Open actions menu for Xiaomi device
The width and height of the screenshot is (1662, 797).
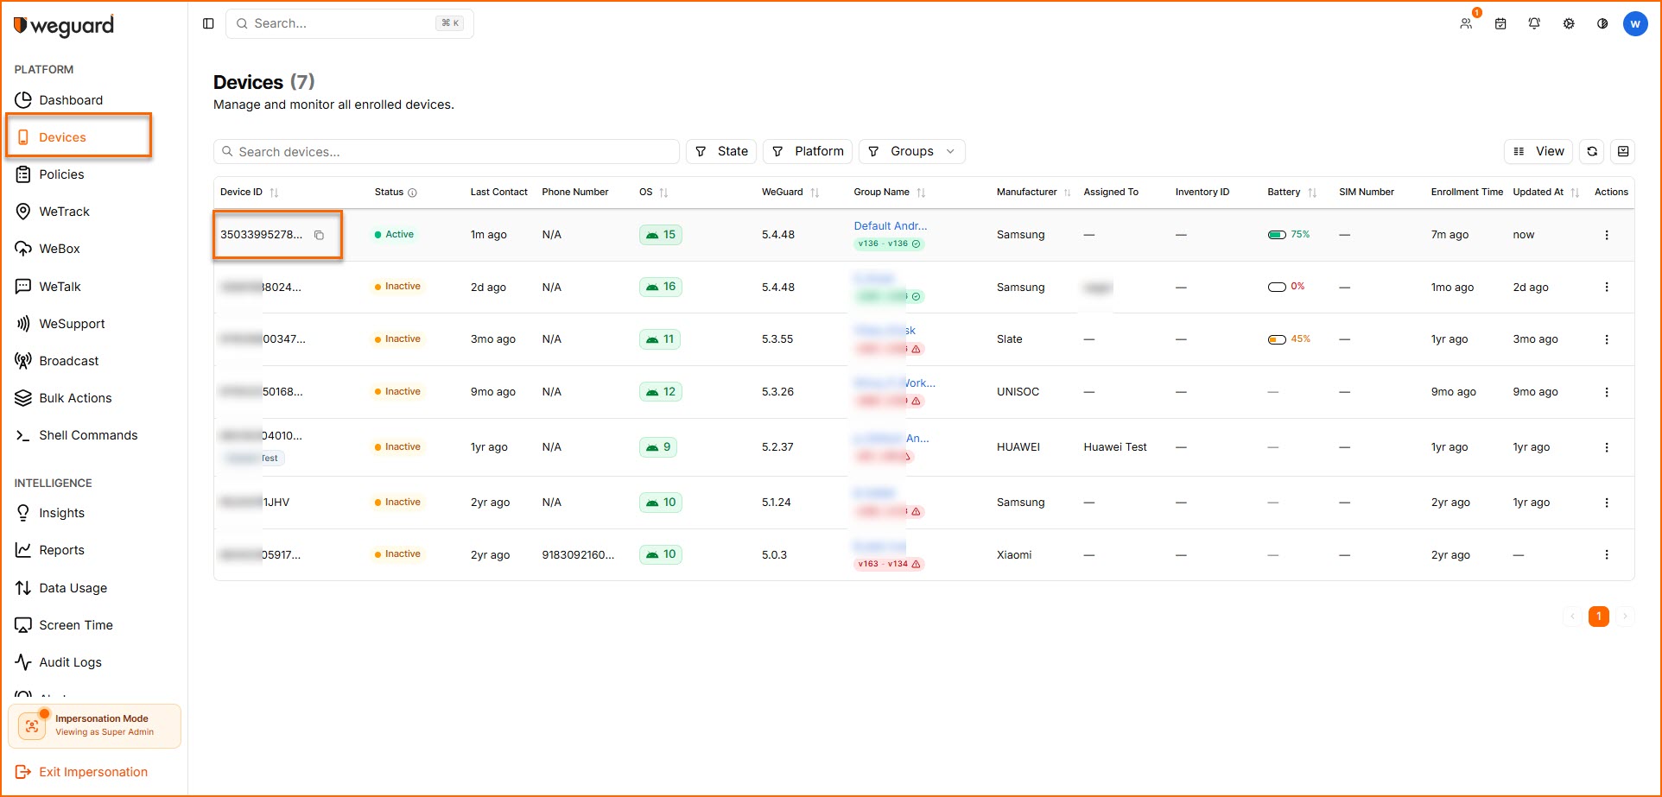click(1607, 554)
